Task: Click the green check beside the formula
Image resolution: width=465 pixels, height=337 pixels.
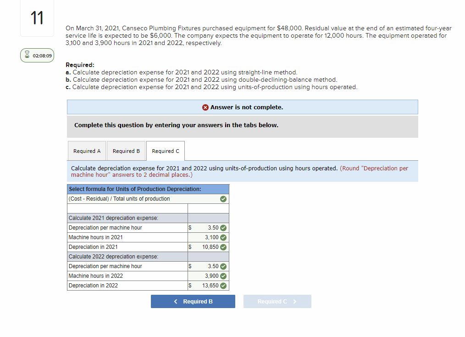Action: click(223, 199)
